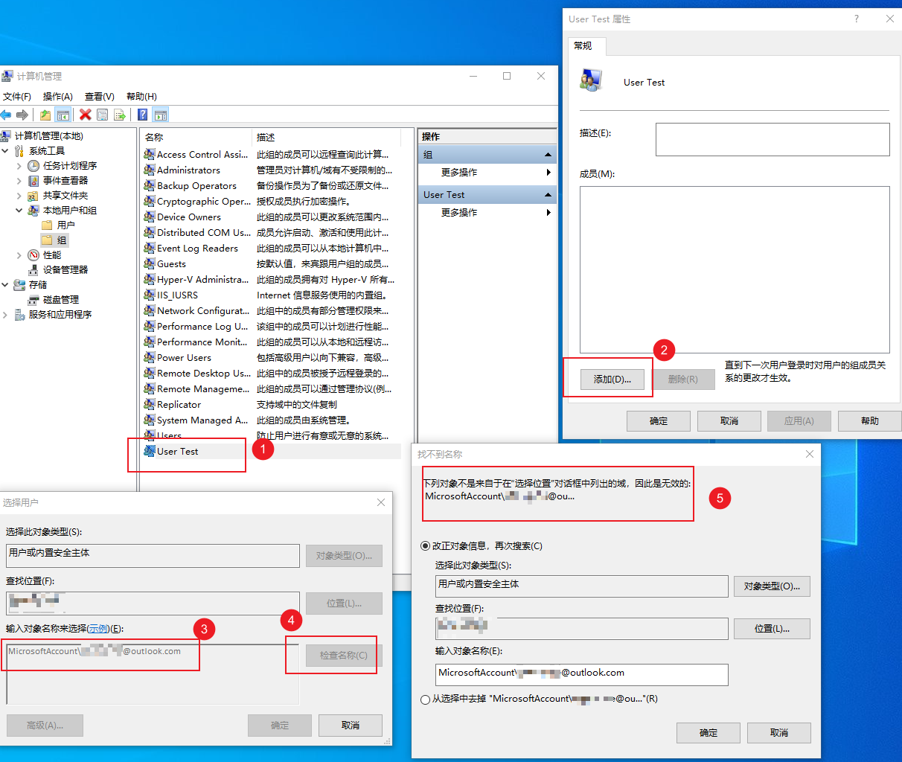This screenshot has width=902, height=762.
Task: Click the group icon beside Guests
Action: tap(150, 264)
